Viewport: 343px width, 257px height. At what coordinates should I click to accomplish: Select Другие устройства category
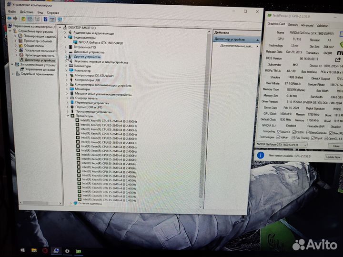(87, 57)
